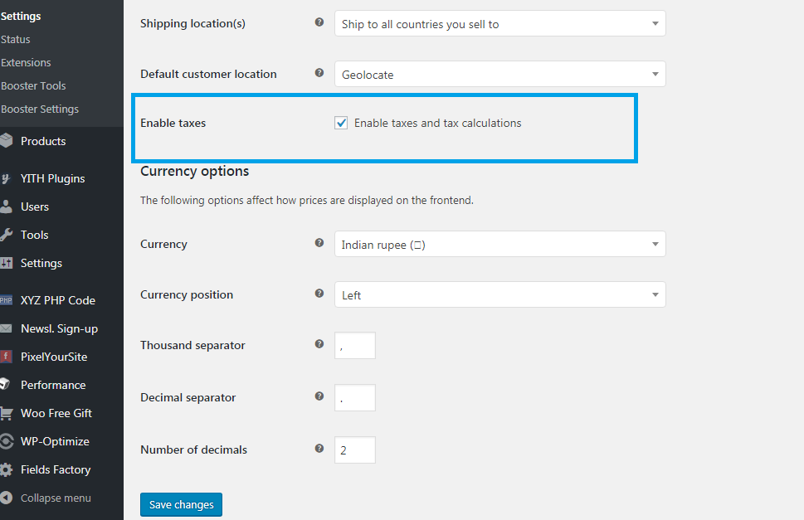
Task: Focus the Number of decimals field
Action: (x=355, y=450)
